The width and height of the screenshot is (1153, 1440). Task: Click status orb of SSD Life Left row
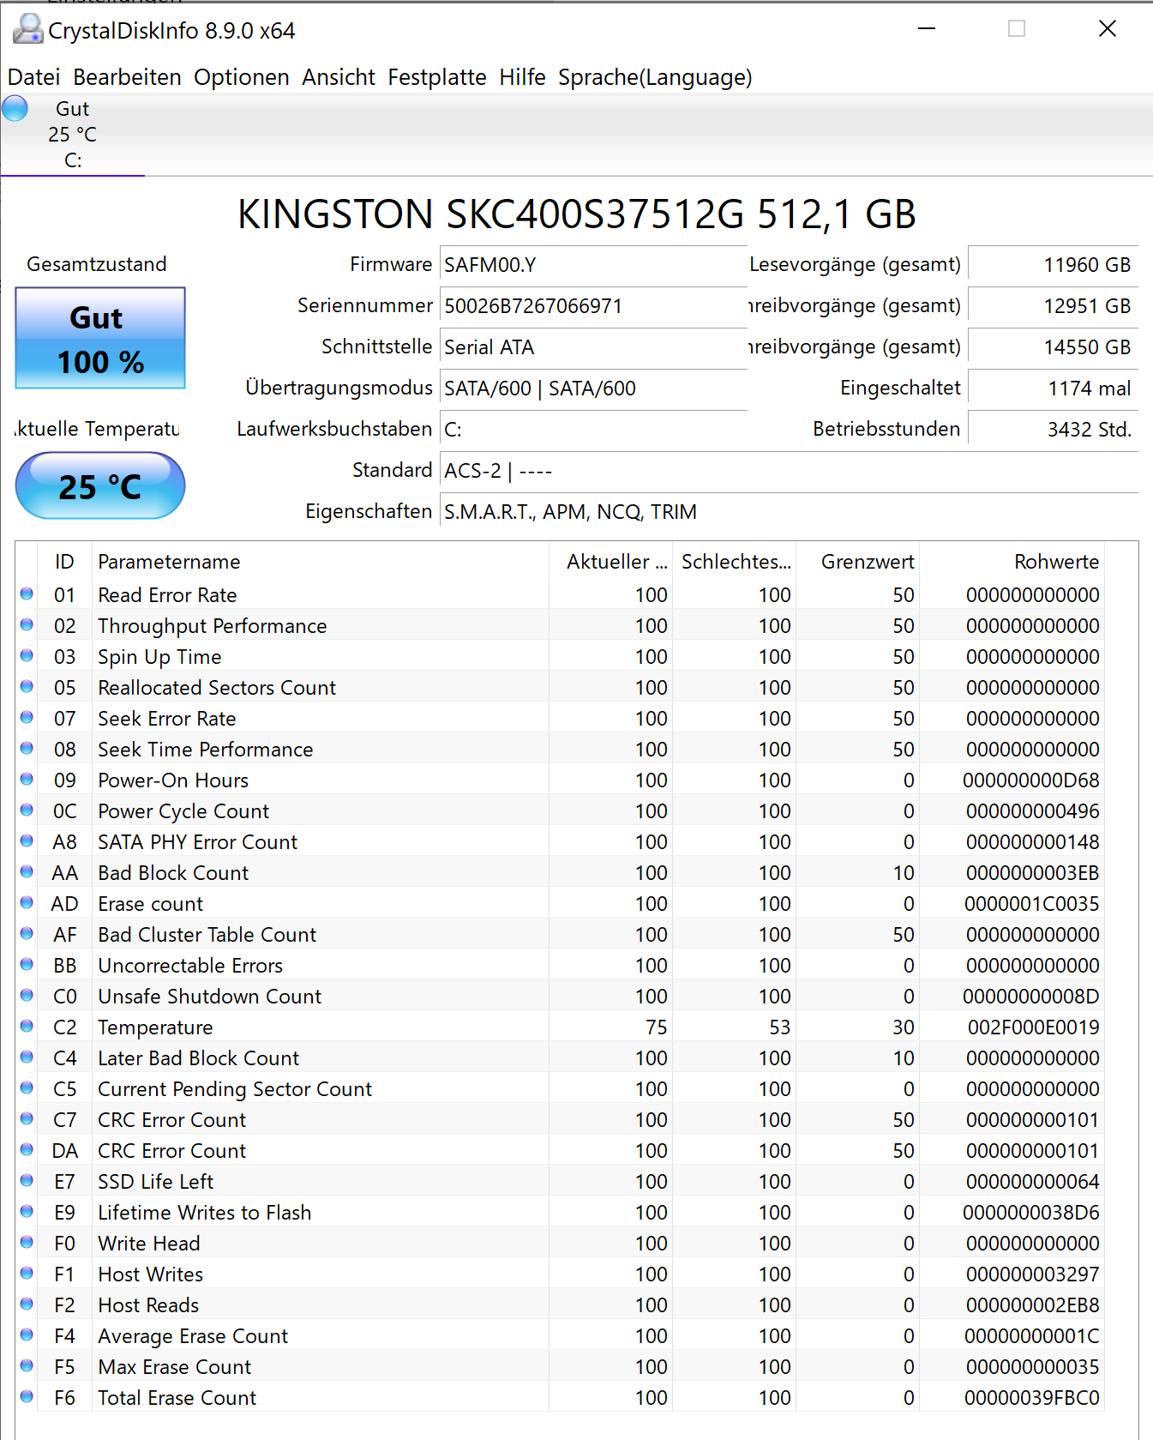27,1180
